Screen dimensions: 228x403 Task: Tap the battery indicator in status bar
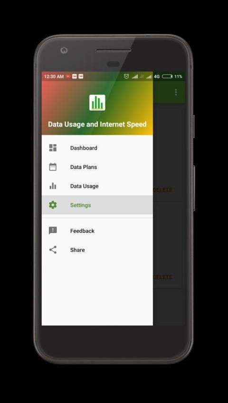pyautogui.click(x=167, y=76)
